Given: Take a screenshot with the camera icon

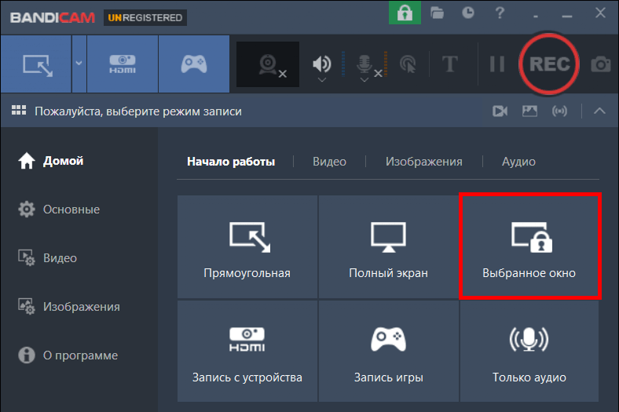Looking at the screenshot, I should tap(600, 64).
